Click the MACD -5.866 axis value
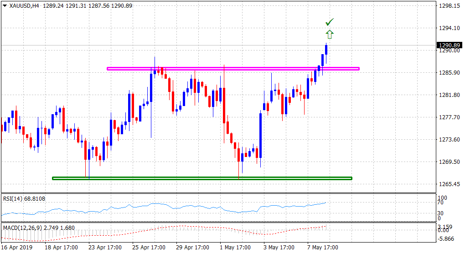The height and width of the screenshot is (253, 465). (x=446, y=238)
